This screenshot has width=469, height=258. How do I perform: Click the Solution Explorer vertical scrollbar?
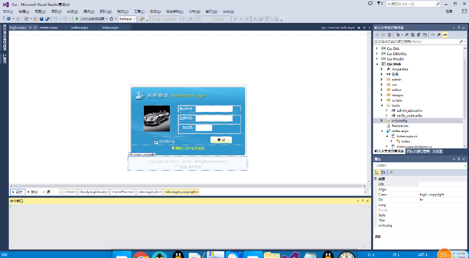[465, 89]
